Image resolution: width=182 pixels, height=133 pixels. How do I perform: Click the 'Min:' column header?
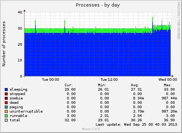102,85
